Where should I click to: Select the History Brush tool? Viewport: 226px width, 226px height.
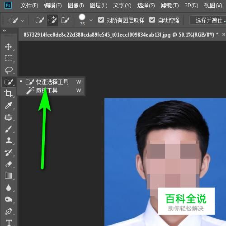pyautogui.click(x=9, y=152)
